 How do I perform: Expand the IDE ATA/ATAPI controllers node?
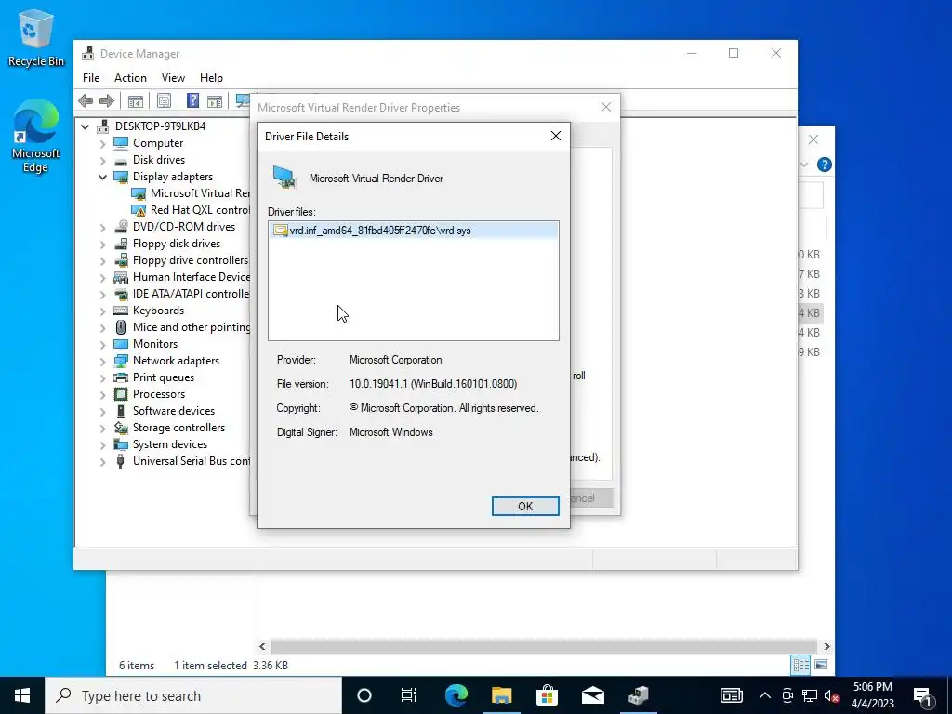[102, 294]
